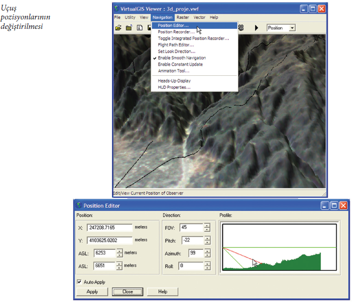Viewport: 356px width, 303px height.
Task: Decrease the Pitch value with stepper
Action: (207, 243)
